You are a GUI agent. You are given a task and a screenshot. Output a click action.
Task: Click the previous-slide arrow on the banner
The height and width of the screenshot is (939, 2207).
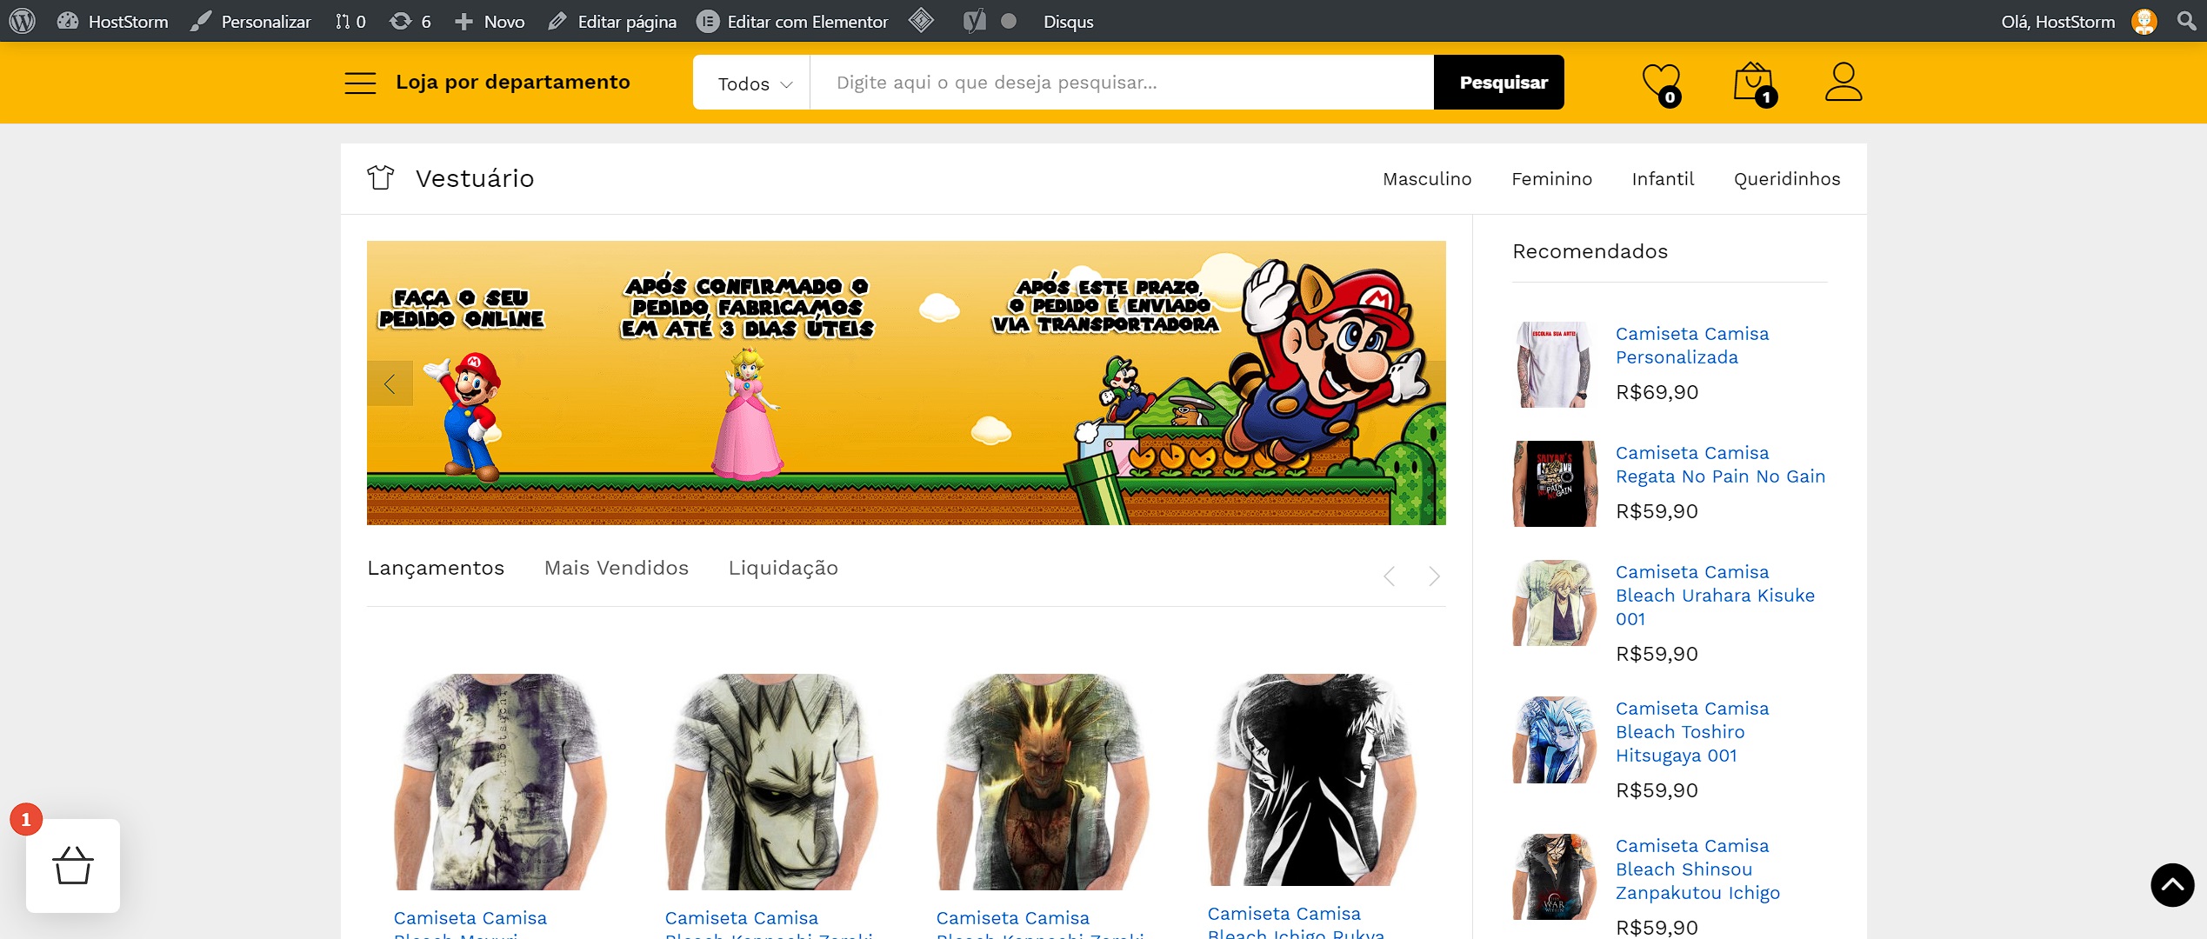(x=390, y=382)
